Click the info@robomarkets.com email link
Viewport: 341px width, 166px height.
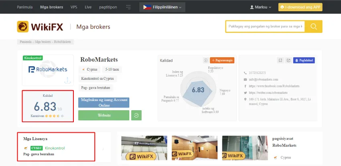263,79
